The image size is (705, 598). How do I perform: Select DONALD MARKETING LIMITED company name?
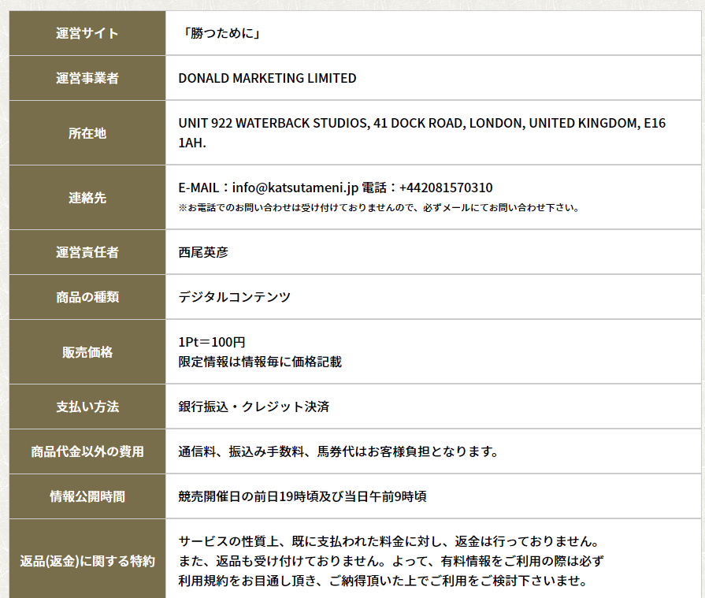click(x=267, y=78)
